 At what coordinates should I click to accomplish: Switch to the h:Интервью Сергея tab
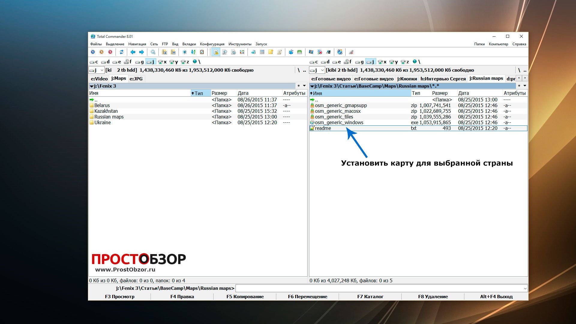pyautogui.click(x=443, y=79)
